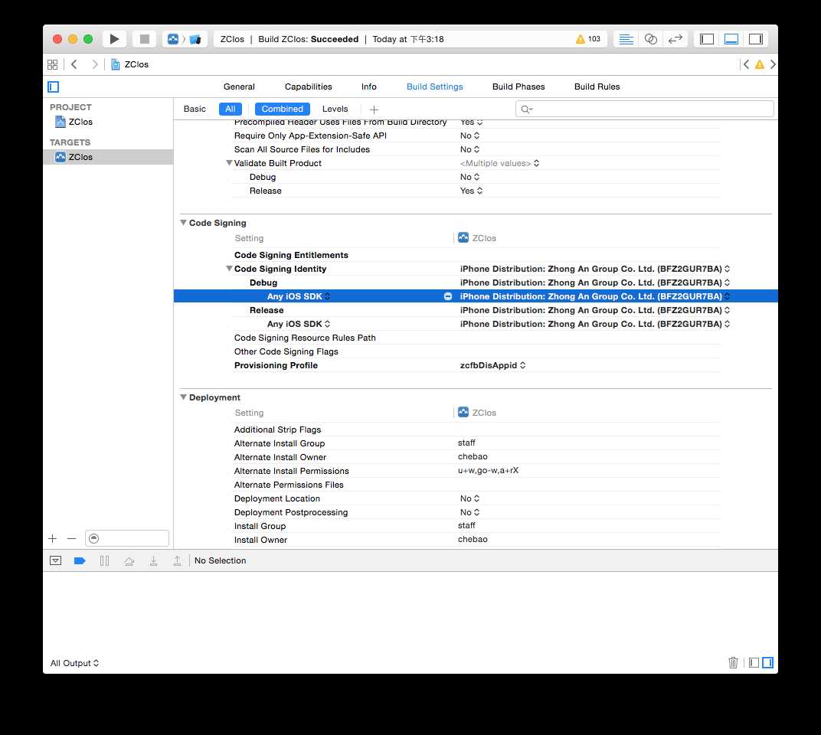Hide the debug area with the disclosure button

pyautogui.click(x=55, y=560)
